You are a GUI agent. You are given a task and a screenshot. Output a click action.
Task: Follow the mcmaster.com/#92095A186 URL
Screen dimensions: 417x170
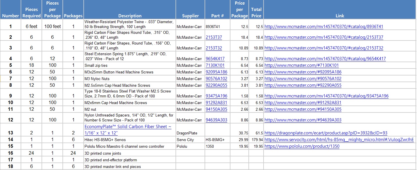[x=303, y=72]
